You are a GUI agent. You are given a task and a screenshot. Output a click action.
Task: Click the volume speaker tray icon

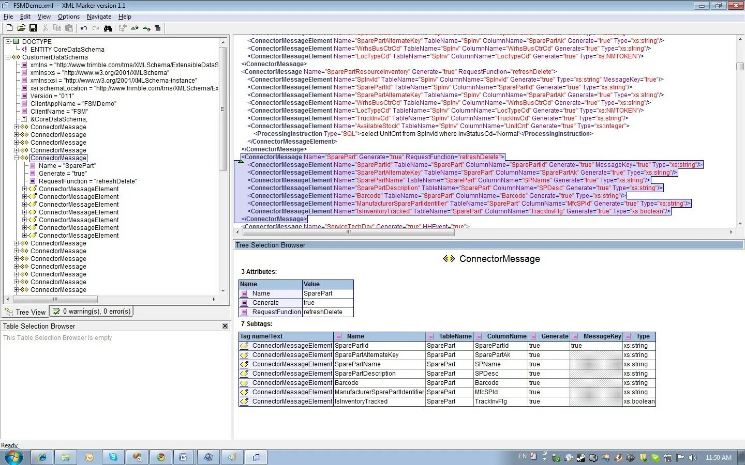[x=693, y=458]
